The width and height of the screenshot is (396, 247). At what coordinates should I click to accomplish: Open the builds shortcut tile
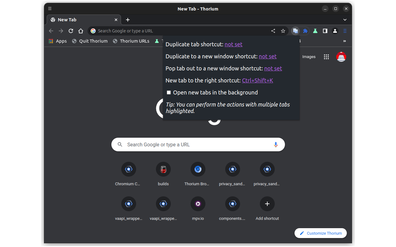point(163,174)
